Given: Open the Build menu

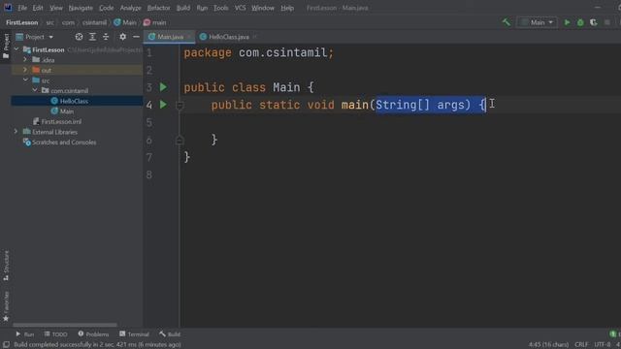Looking at the screenshot, I should pyautogui.click(x=183, y=8).
